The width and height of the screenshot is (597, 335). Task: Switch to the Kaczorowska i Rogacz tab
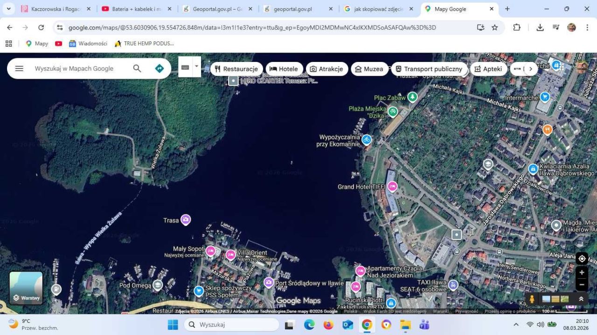[x=55, y=9]
